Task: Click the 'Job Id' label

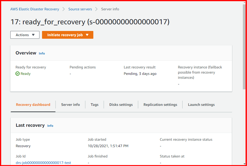Action: pos(21,156)
